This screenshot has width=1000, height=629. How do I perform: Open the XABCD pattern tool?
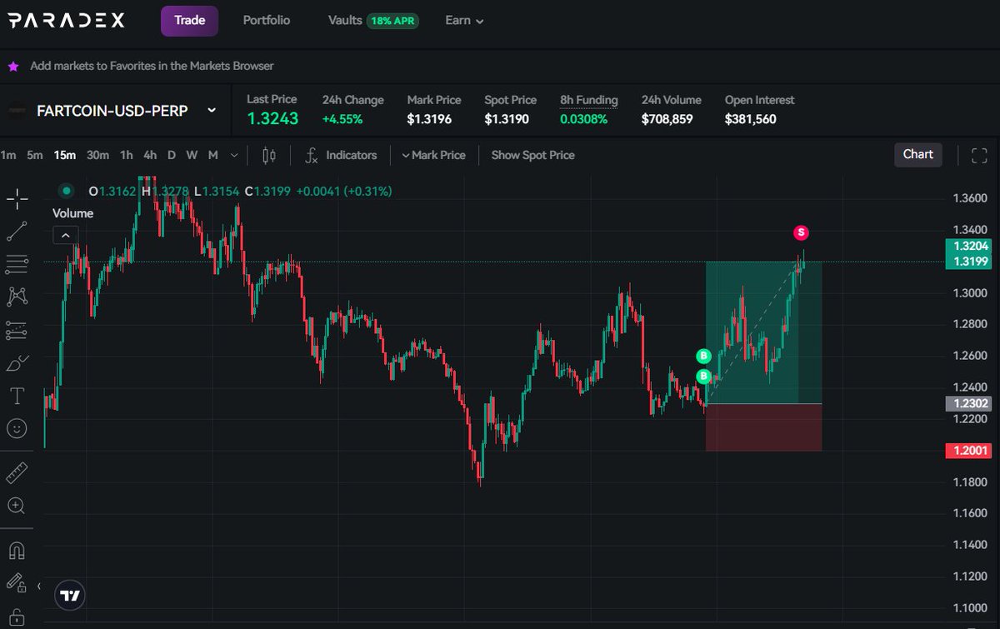pyautogui.click(x=17, y=297)
